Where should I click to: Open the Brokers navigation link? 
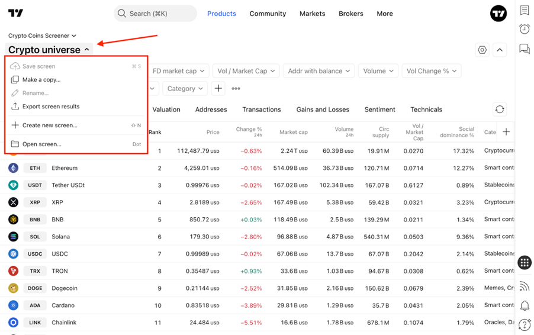[x=351, y=14]
